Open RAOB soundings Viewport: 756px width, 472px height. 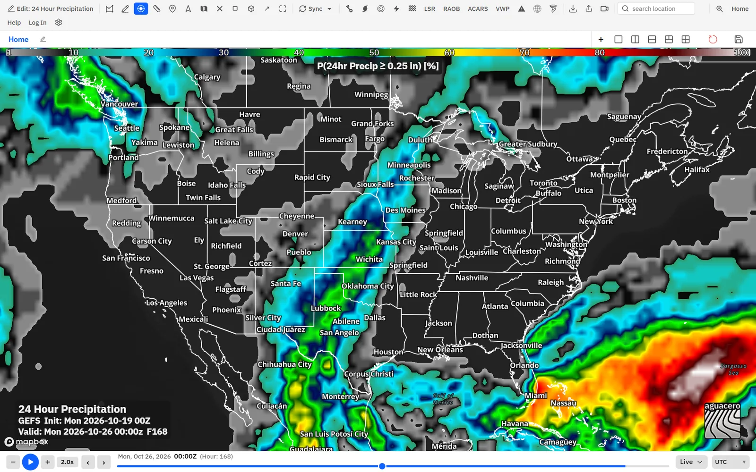pos(451,8)
